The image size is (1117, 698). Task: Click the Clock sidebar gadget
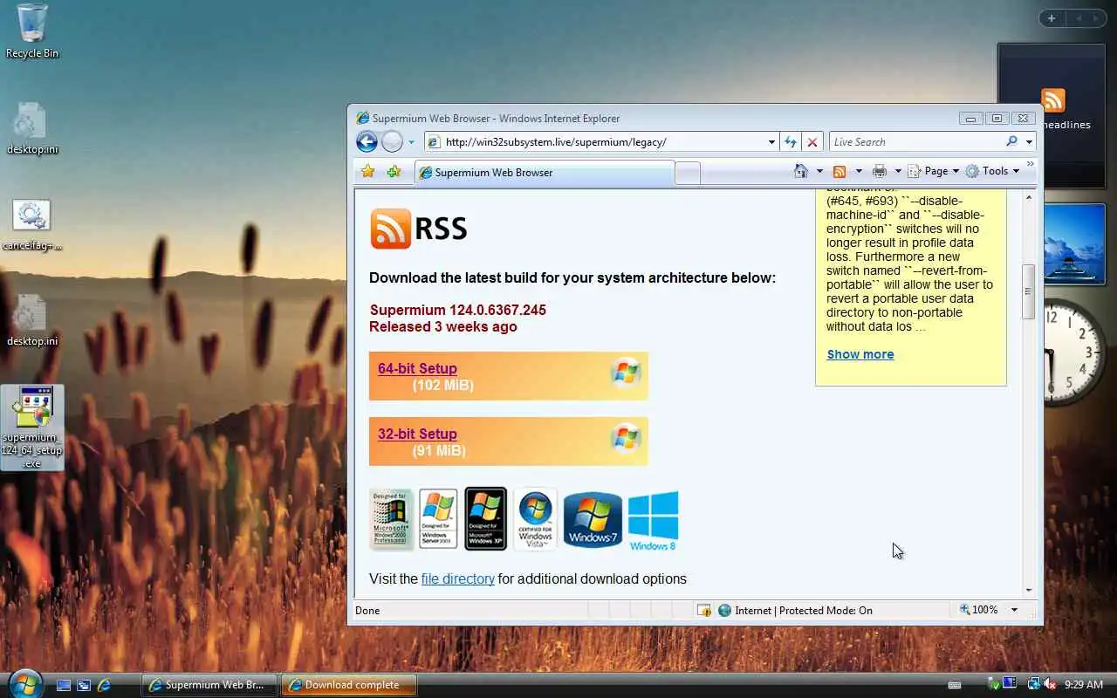click(1073, 353)
